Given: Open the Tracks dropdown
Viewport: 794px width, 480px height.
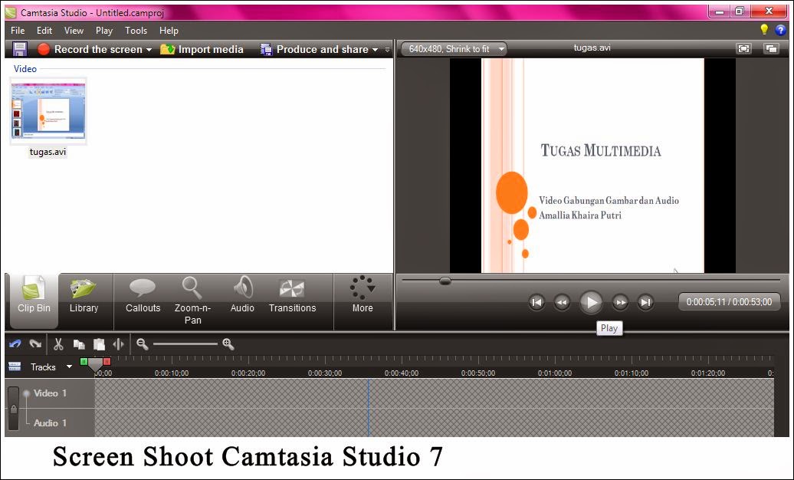Looking at the screenshot, I should pyautogui.click(x=70, y=367).
